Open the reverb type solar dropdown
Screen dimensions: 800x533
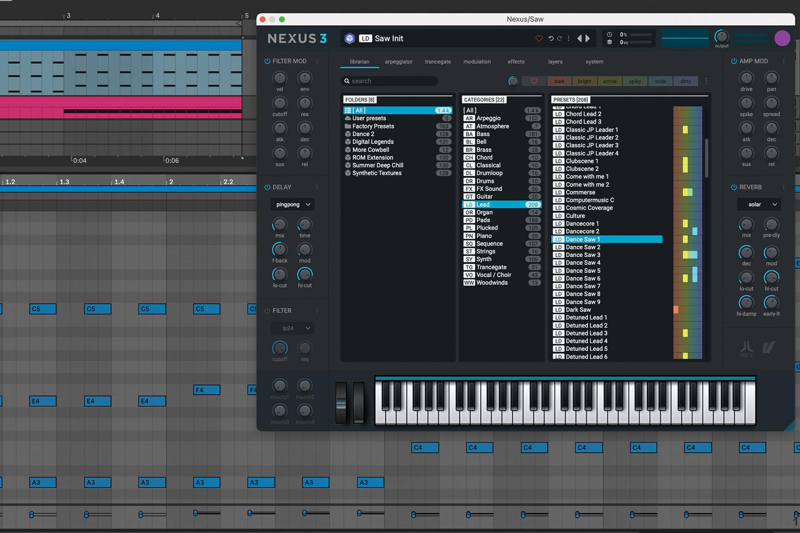pyautogui.click(x=759, y=205)
